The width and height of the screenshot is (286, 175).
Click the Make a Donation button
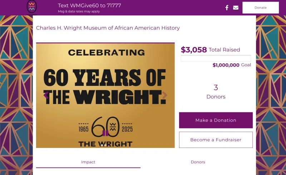coord(216,120)
